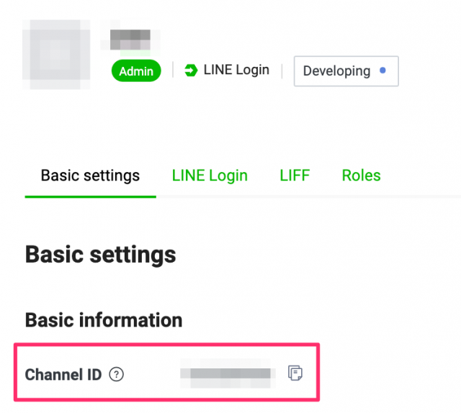
Task: Select the Basic settings tab
Action: [x=90, y=176]
